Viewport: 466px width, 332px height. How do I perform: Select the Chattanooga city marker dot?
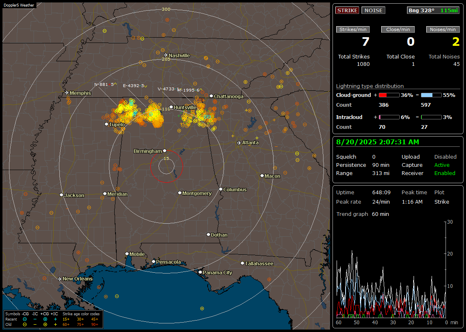tap(211, 96)
